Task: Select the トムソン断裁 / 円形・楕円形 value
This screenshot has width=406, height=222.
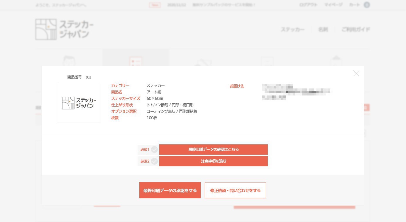Action: click(170, 105)
